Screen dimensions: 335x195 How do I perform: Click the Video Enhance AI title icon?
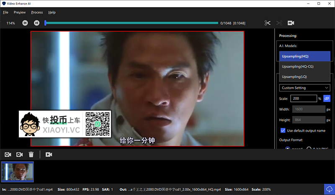click(x=4, y=4)
